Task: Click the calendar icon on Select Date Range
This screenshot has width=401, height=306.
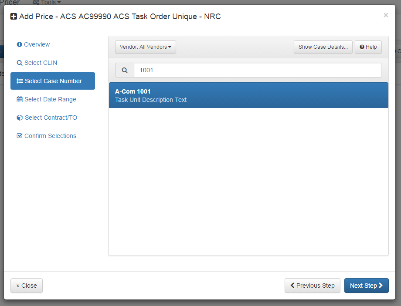Action: coord(19,99)
